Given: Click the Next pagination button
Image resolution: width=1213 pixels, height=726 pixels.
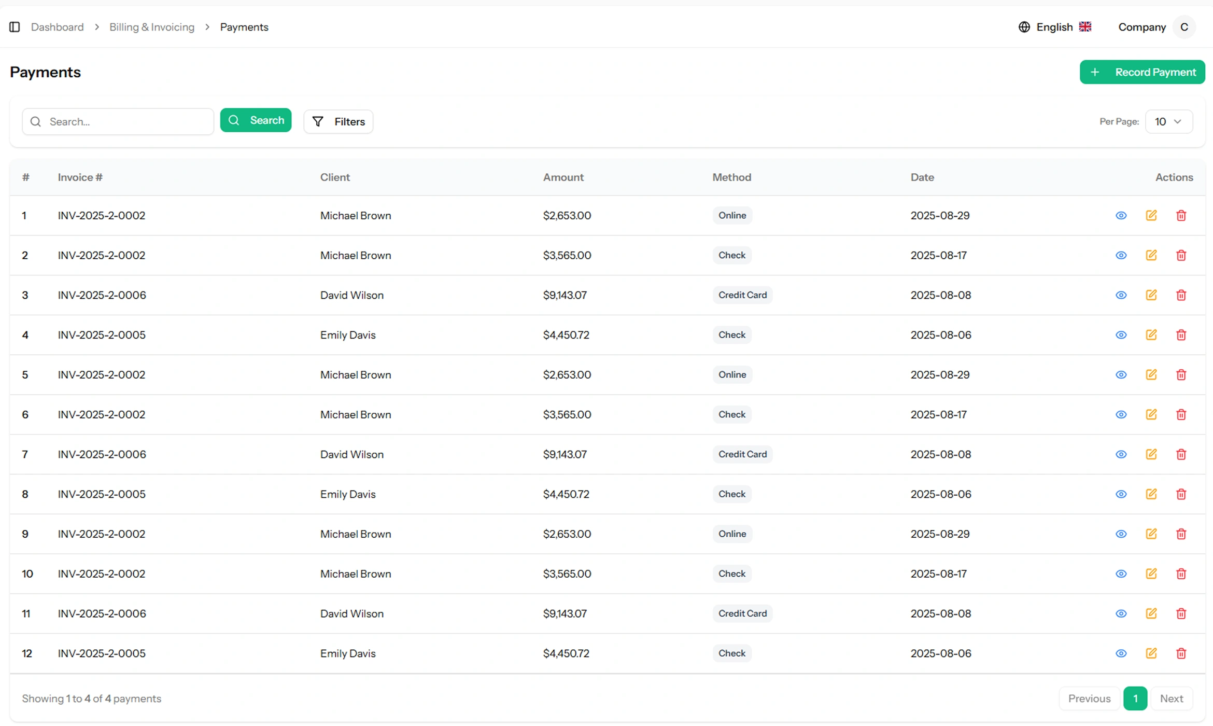Looking at the screenshot, I should (x=1171, y=699).
